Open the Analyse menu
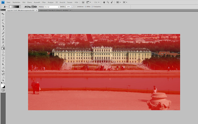Screen dimensions: 198x124 coord(50,2)
